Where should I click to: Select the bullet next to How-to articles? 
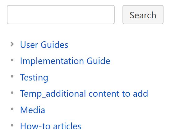12,125
